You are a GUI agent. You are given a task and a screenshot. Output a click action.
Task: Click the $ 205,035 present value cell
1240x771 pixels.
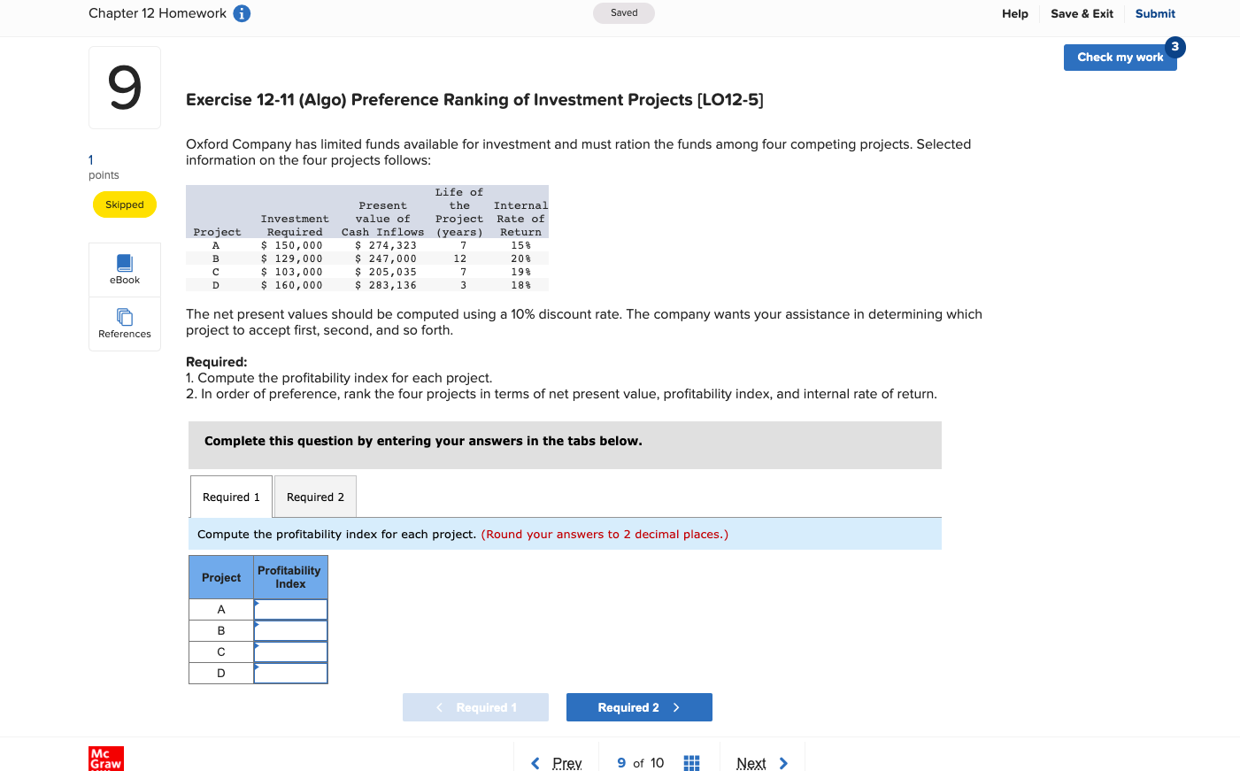pos(385,272)
